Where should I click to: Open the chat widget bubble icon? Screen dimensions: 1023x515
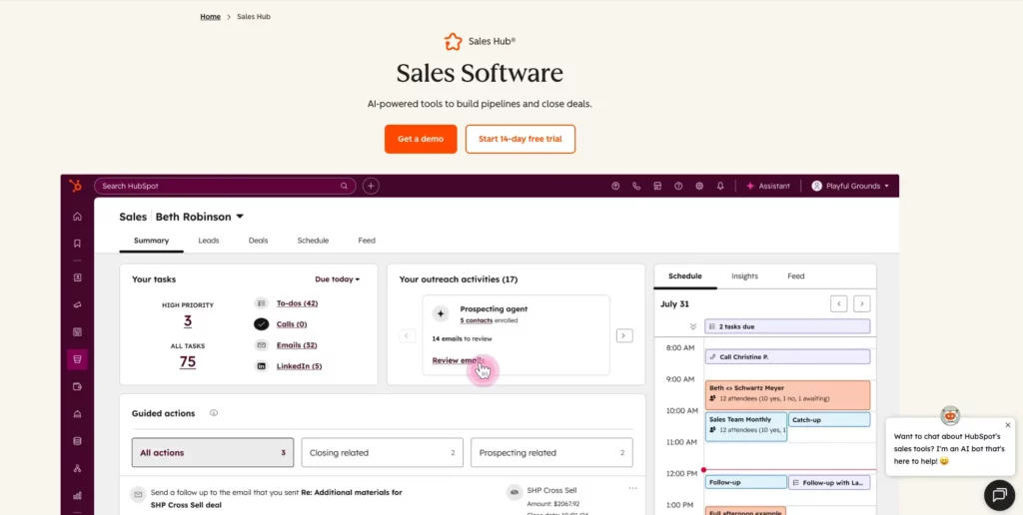(x=999, y=495)
